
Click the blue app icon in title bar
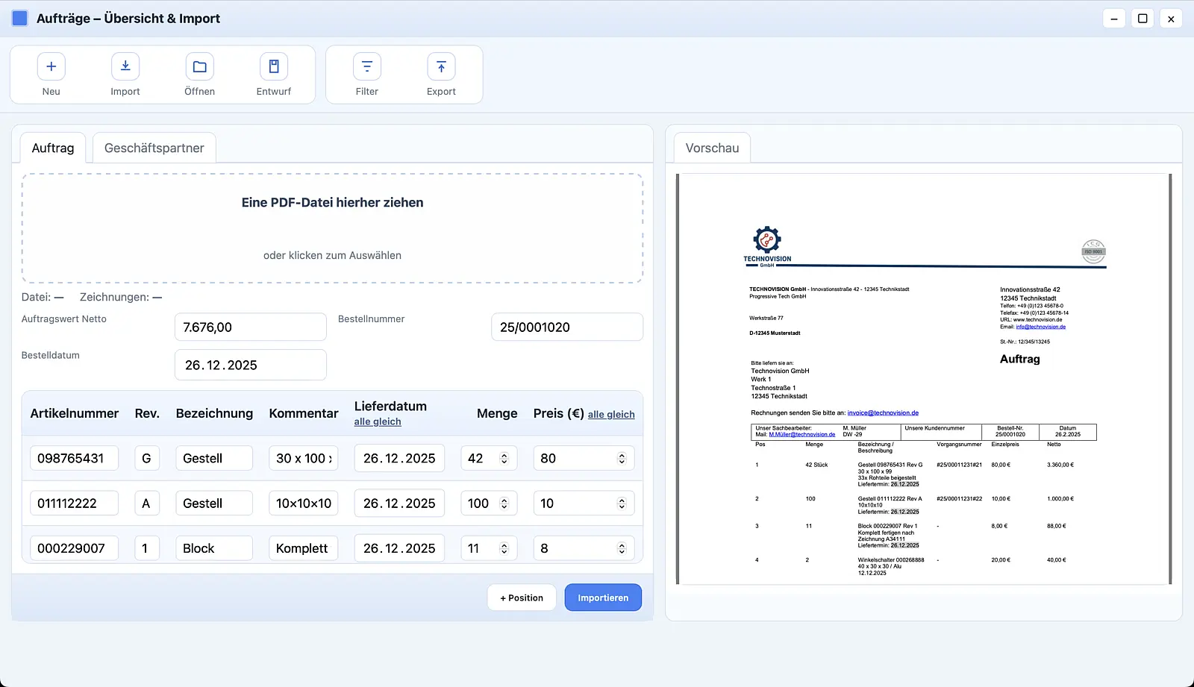point(20,19)
